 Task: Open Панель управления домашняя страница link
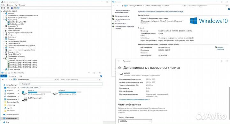pos(122,11)
